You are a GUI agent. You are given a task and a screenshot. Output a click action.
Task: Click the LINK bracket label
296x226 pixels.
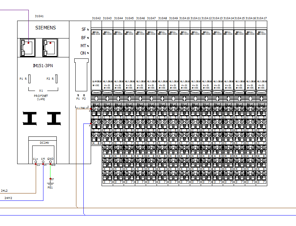click(x=82, y=108)
